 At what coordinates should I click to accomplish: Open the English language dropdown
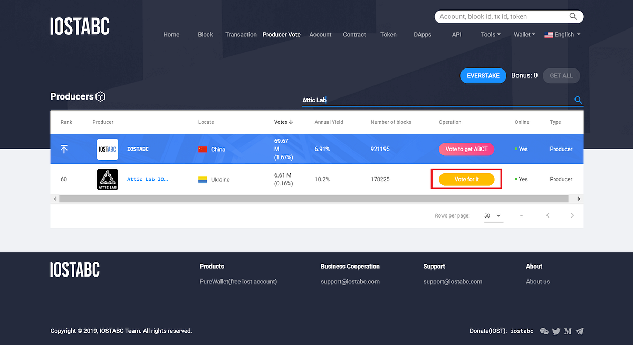point(562,35)
